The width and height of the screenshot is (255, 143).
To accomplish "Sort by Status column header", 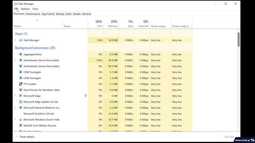I will [75, 24].
